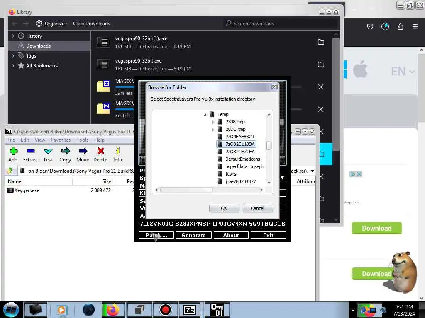Expand All Bookmarks in Library sidebar
Image resolution: width=425 pixels, height=318 pixels.
coord(13,66)
